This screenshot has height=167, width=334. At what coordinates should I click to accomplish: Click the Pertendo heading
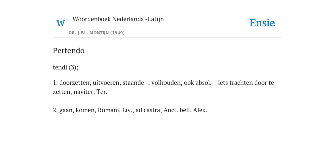pos(68,51)
